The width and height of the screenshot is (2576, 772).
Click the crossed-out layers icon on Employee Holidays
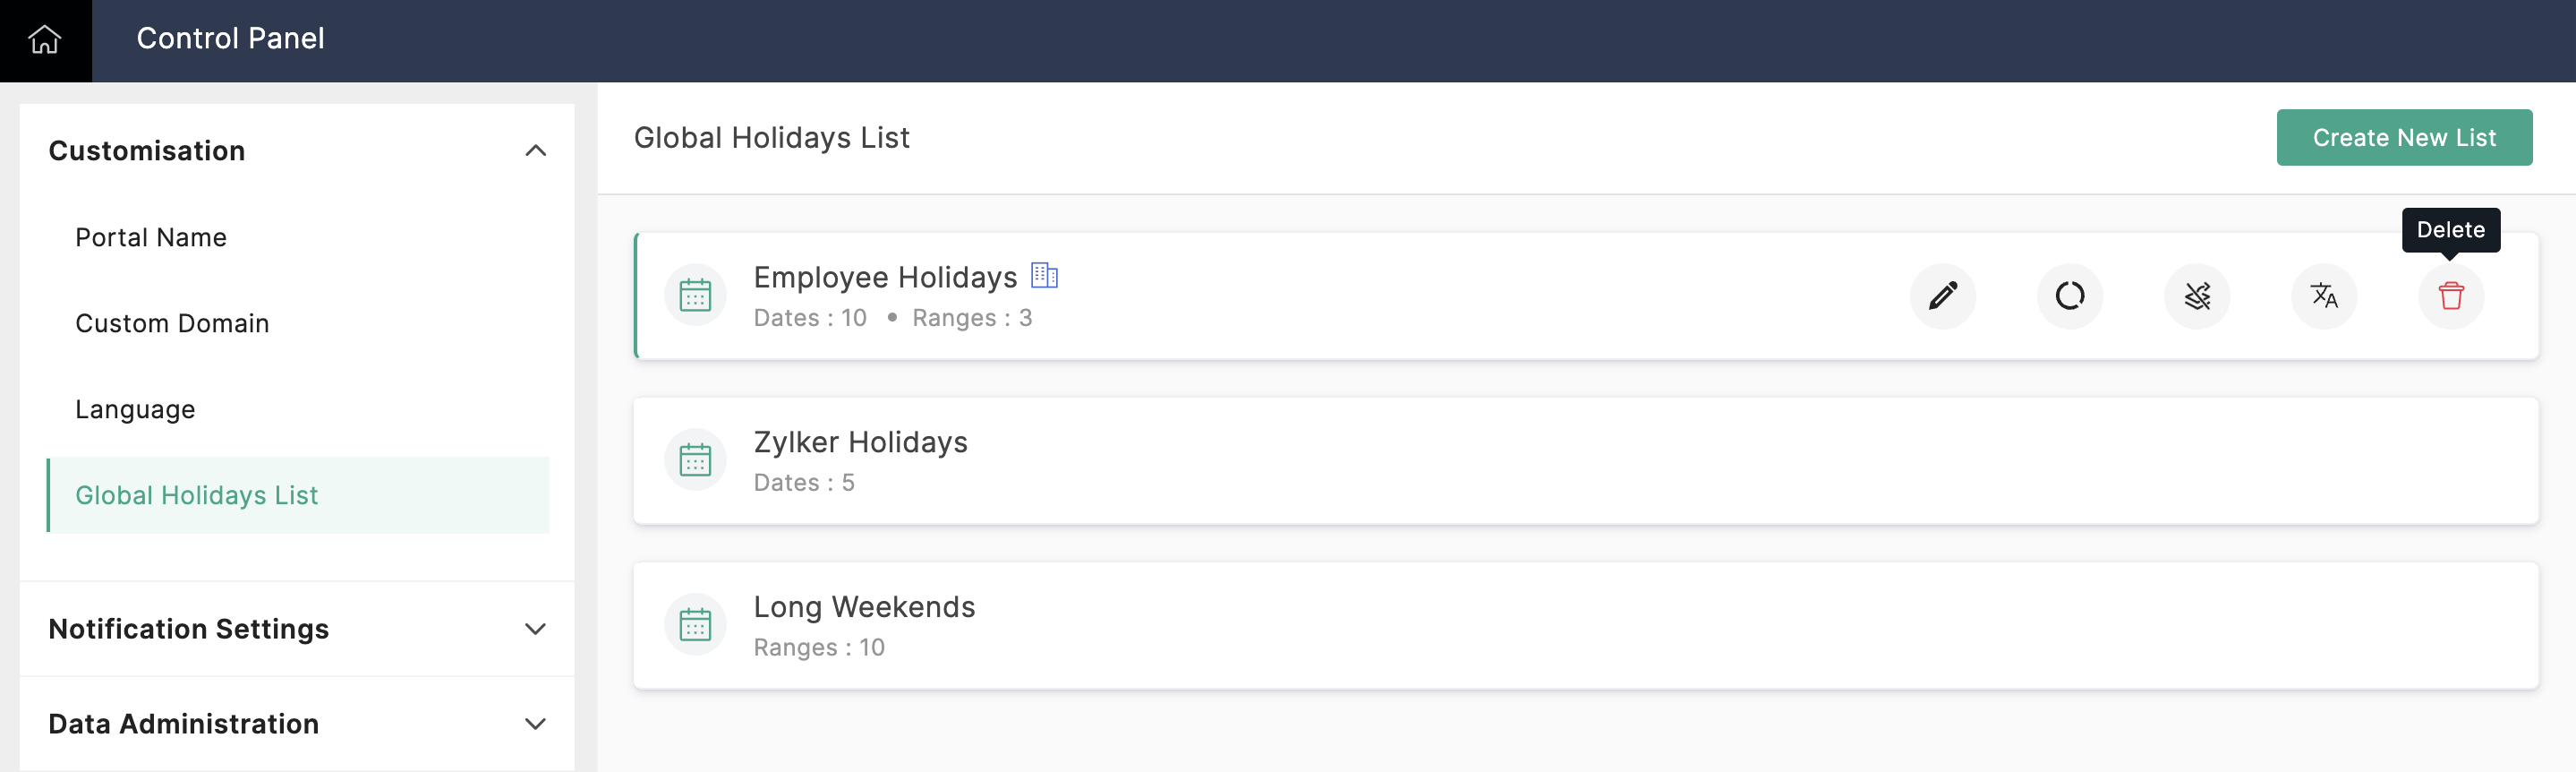point(2196,296)
